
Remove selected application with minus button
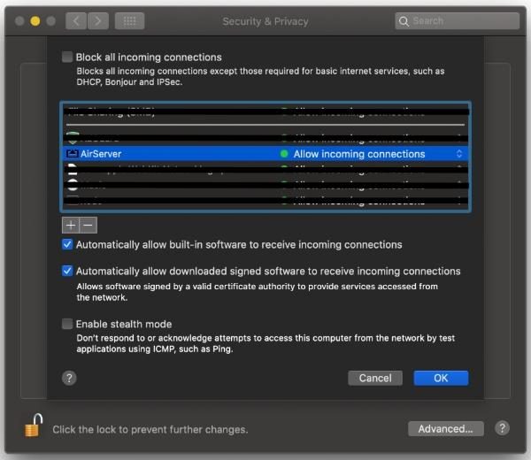(88, 225)
